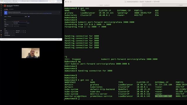Click the highlighted external IP 34.125.189.107
The height and width of the screenshot is (105, 187).
[x=164, y=96]
